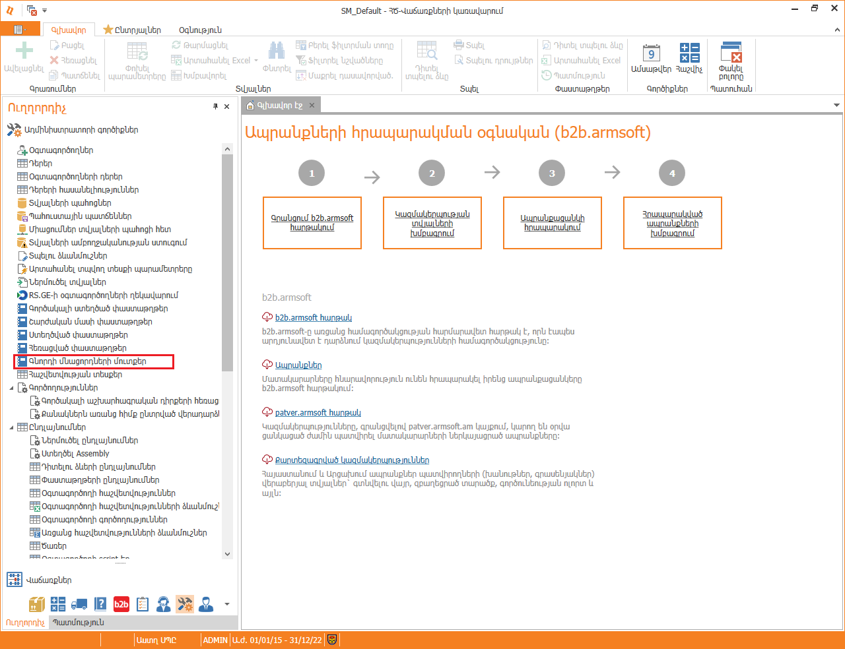Open Կազմակերպության տվյալների խմբագրում step link
The image size is (845, 649).
(x=432, y=223)
